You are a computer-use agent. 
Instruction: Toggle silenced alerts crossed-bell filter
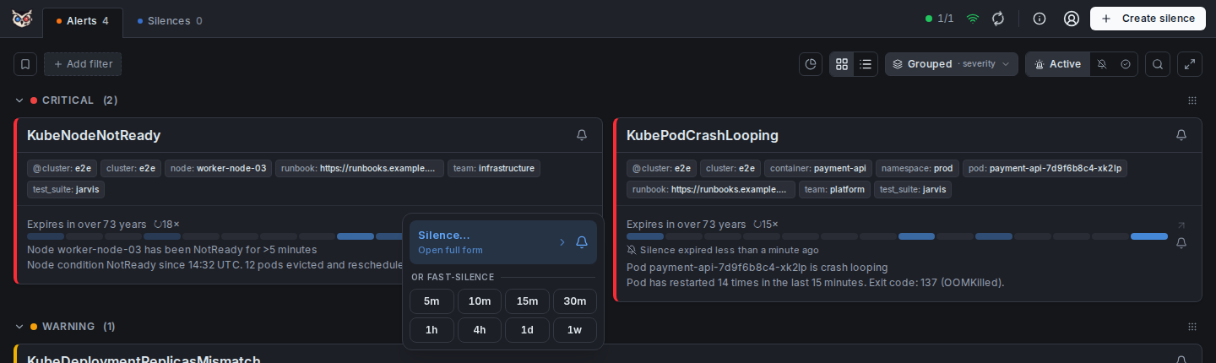[1102, 64]
